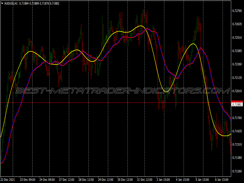Click the current price tag 0.71882
The height and width of the screenshot is (183, 244).
click(237, 105)
